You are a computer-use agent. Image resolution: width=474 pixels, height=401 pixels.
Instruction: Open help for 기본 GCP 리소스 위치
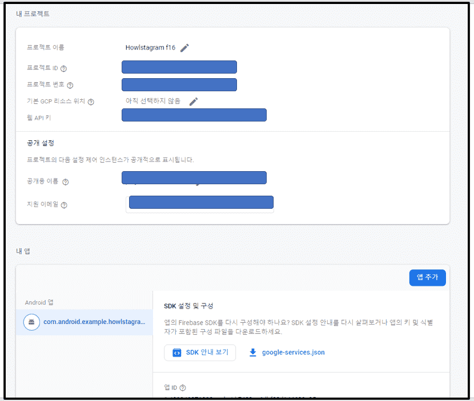point(91,102)
